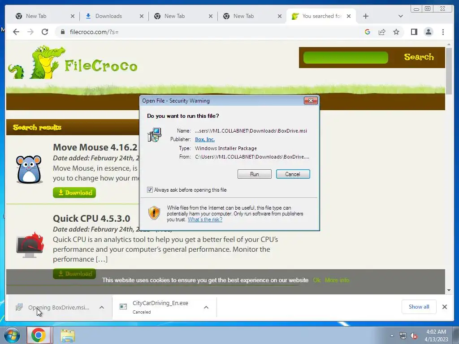Close the Security Warning dialog with X
This screenshot has height=344, width=459.
pos(311,101)
